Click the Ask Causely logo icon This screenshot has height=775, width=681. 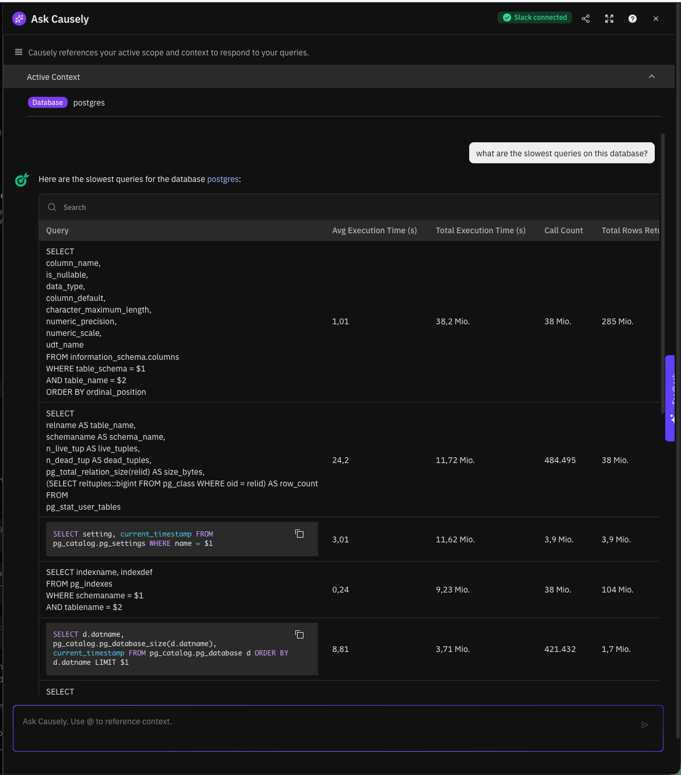click(x=19, y=19)
